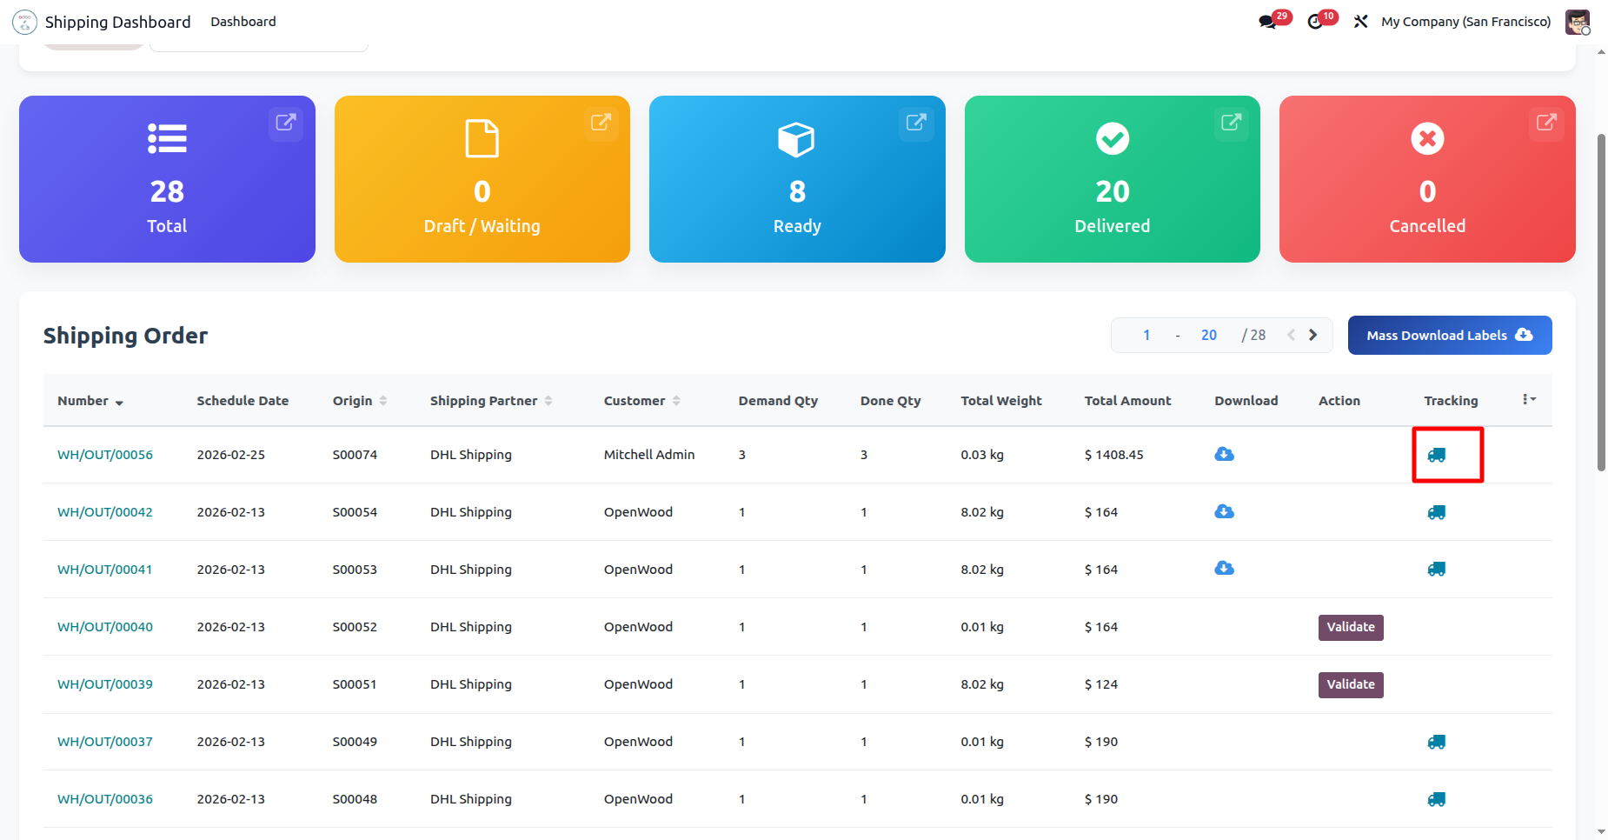Open the WH/OUT/00039 order link

point(105,685)
